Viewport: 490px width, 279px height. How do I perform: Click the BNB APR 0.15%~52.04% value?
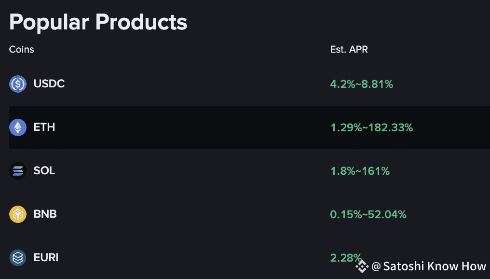[368, 214]
